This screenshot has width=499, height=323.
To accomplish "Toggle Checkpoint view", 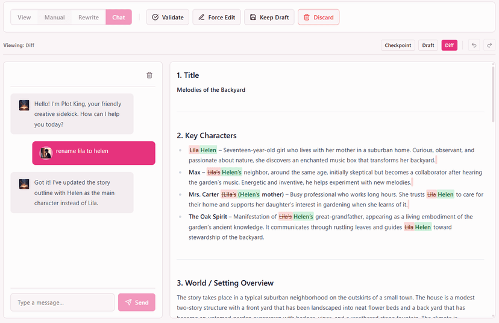I will point(398,45).
